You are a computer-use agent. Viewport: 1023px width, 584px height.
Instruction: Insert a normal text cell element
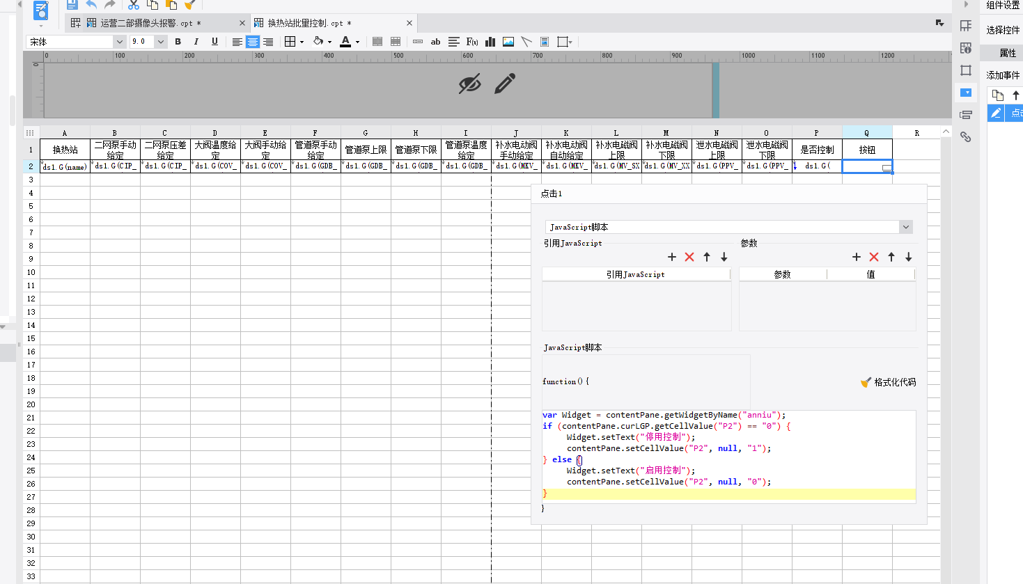(x=418, y=42)
